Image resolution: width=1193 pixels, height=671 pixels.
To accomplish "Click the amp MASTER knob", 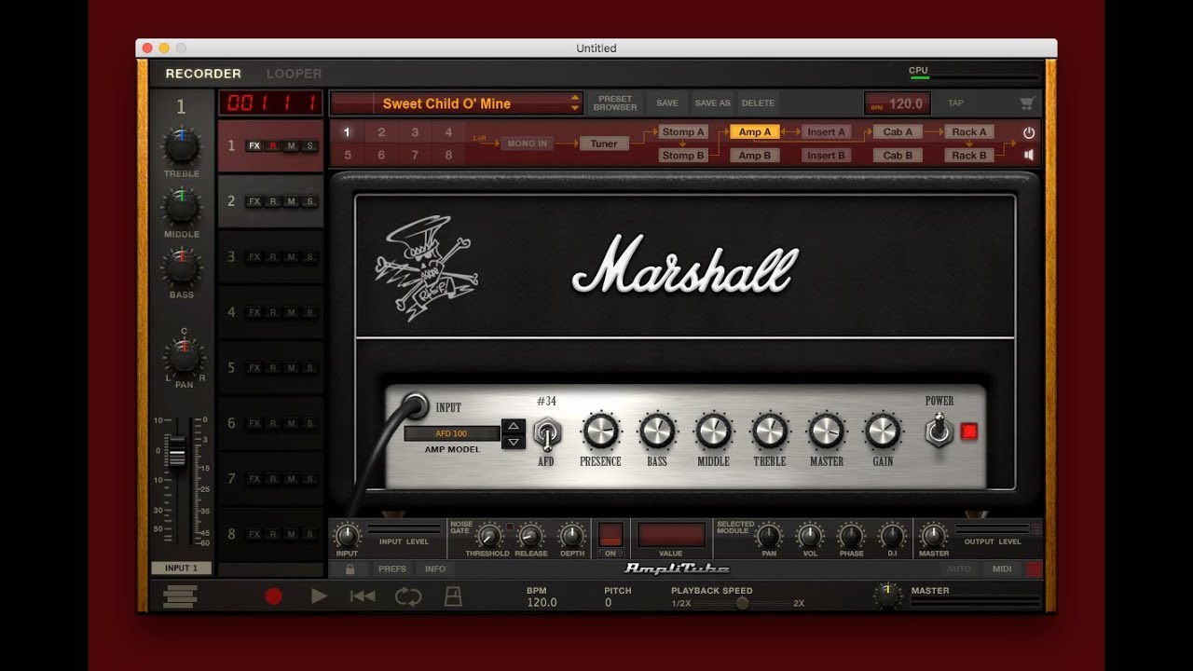I will [826, 431].
